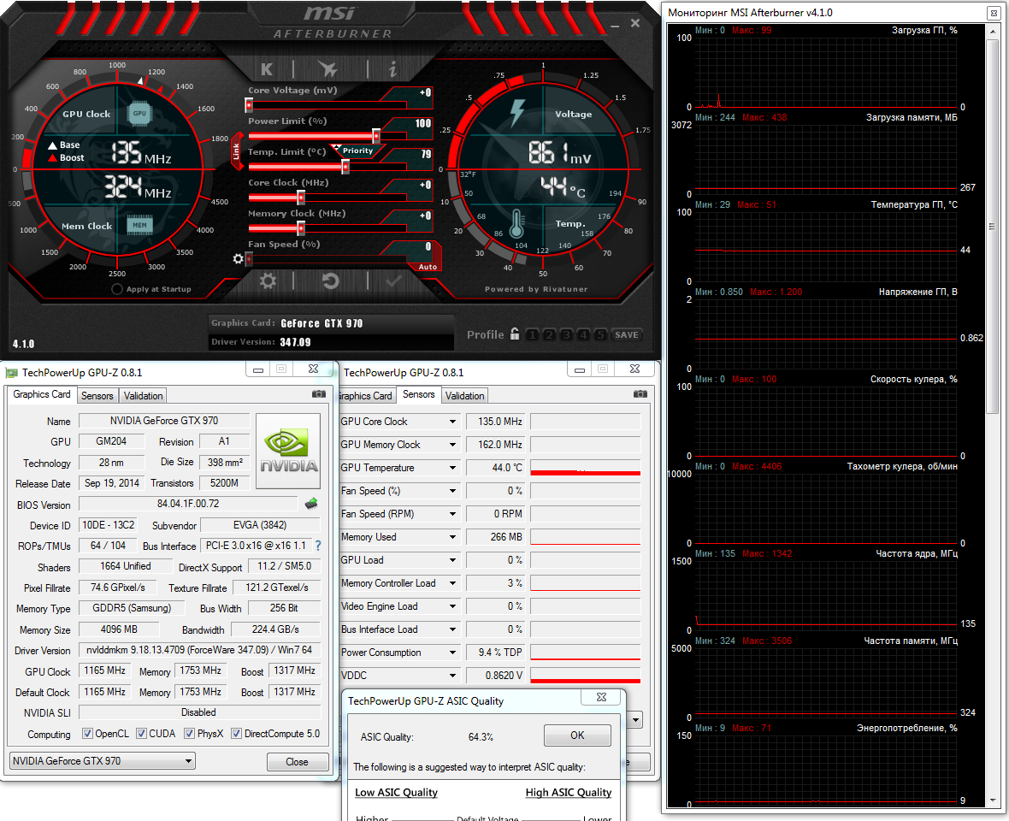Click the Link icon beside limit sliders
The height and width of the screenshot is (821, 1009).
coord(237,152)
